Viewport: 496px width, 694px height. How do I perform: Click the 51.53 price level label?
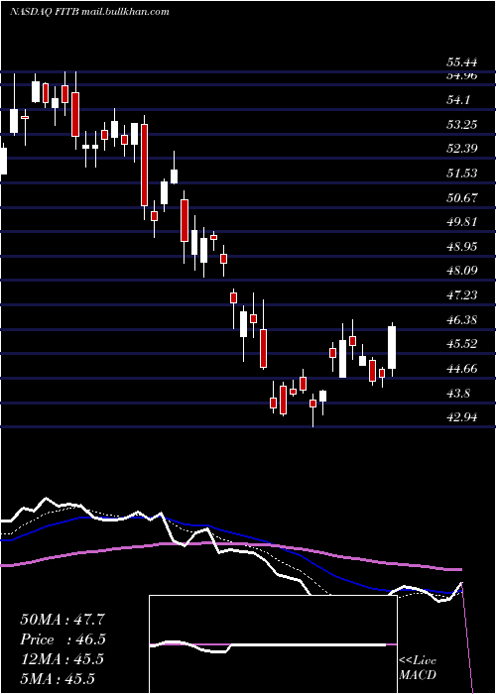point(462,173)
